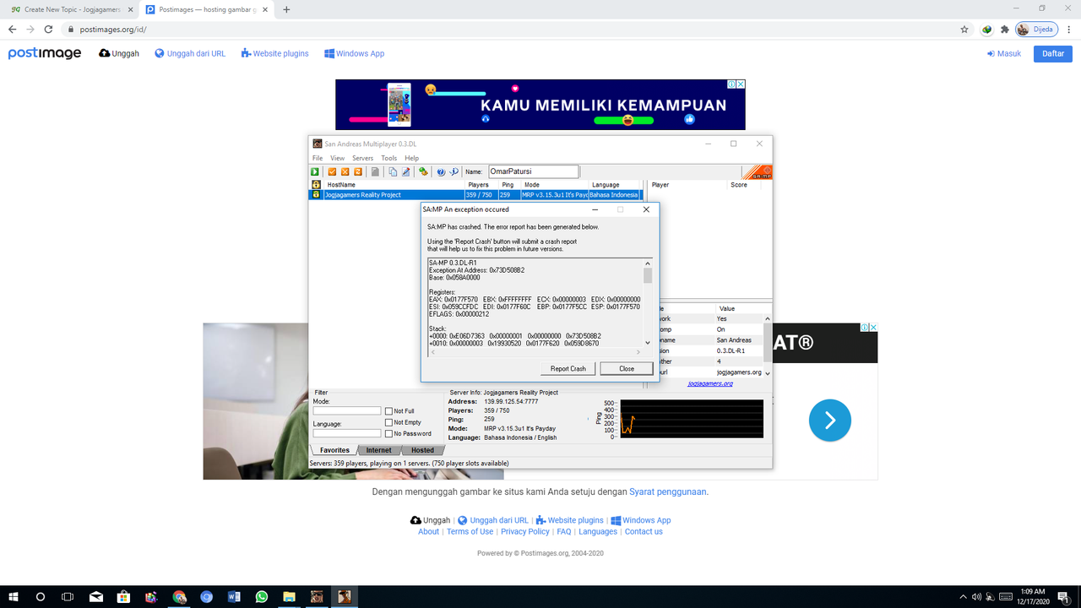Image resolution: width=1081 pixels, height=608 pixels.
Task: Click the orange checkmark add-server icon in SA-MP
Action: pyautogui.click(x=332, y=171)
